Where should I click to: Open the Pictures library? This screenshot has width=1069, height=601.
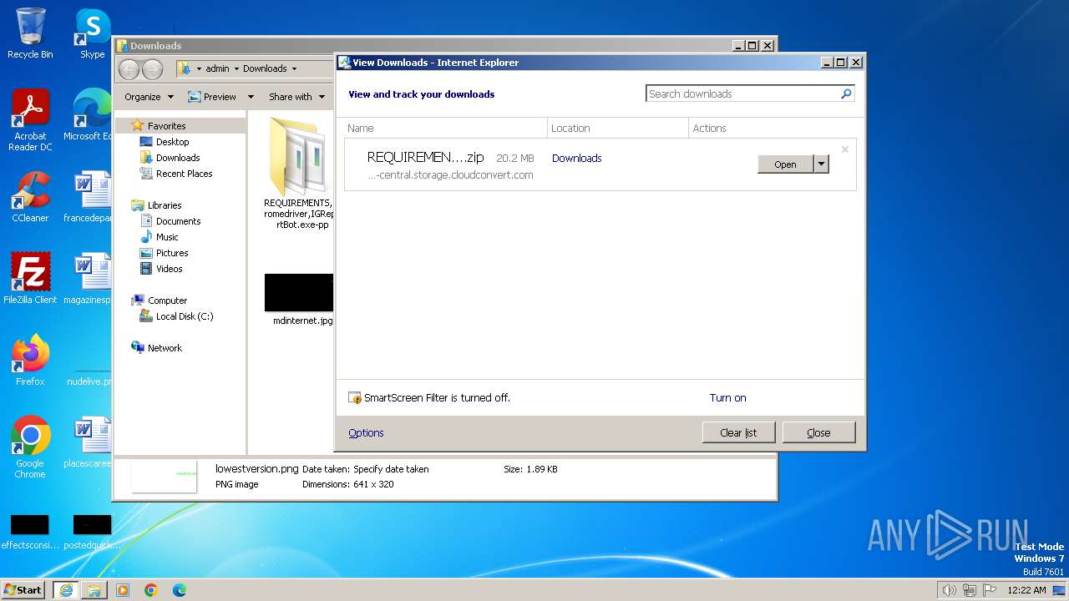[171, 253]
